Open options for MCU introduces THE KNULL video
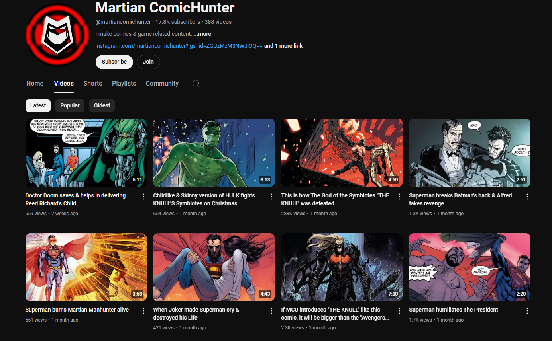 (x=399, y=311)
